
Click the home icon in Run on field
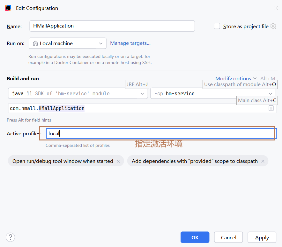click(x=35, y=43)
